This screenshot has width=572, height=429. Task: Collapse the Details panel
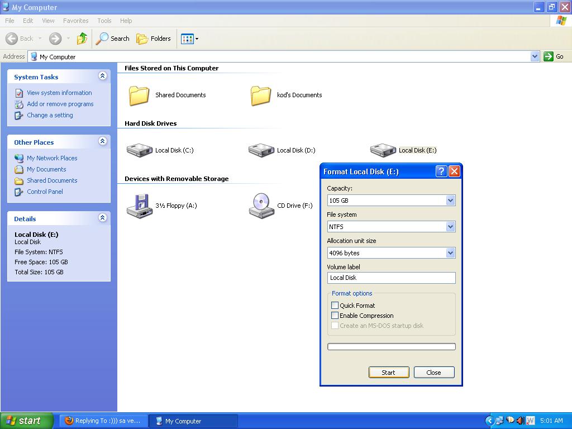[x=103, y=218]
